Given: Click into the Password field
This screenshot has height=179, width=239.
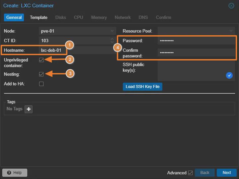Looking at the screenshot, I should [x=196, y=41].
